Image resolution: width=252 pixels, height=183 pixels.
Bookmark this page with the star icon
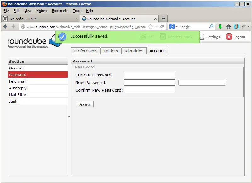tap(151, 27)
